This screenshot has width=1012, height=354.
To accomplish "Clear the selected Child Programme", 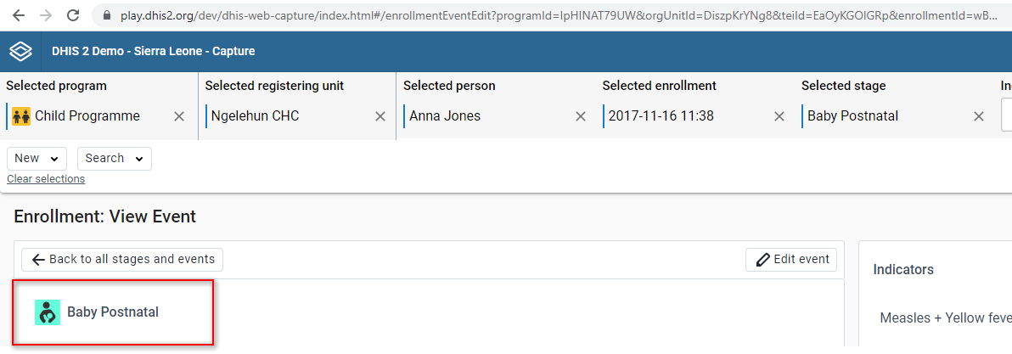I will (179, 116).
